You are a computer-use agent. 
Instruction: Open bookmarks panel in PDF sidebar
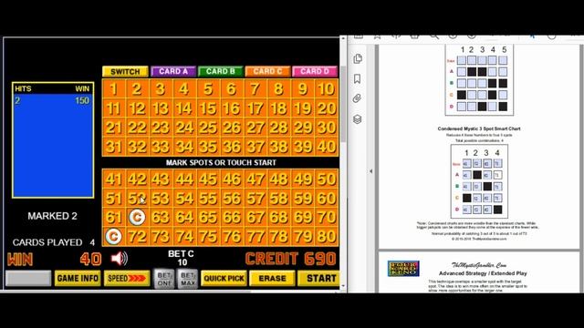[x=357, y=78]
